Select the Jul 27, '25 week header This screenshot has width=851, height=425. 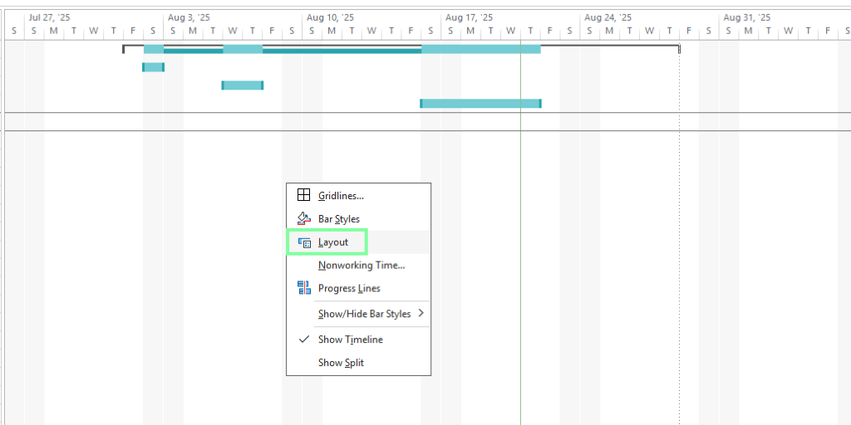pyautogui.click(x=49, y=17)
